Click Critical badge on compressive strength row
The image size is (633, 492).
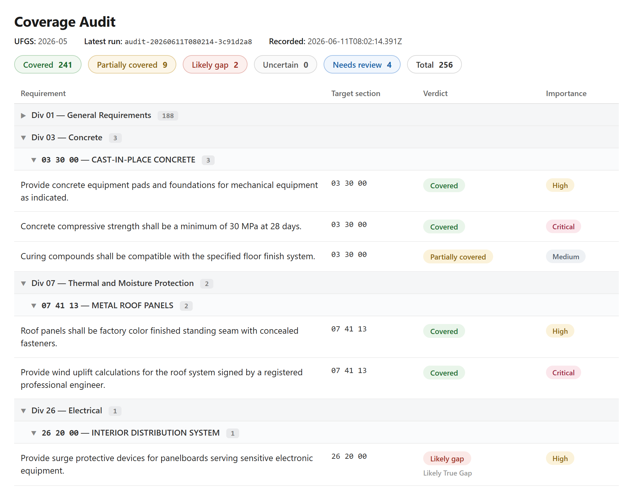click(x=563, y=227)
